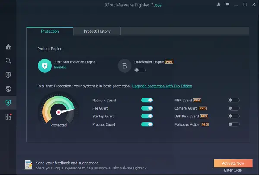Open the Action Center grid icon
The image size is (259, 175).
pos(8,117)
